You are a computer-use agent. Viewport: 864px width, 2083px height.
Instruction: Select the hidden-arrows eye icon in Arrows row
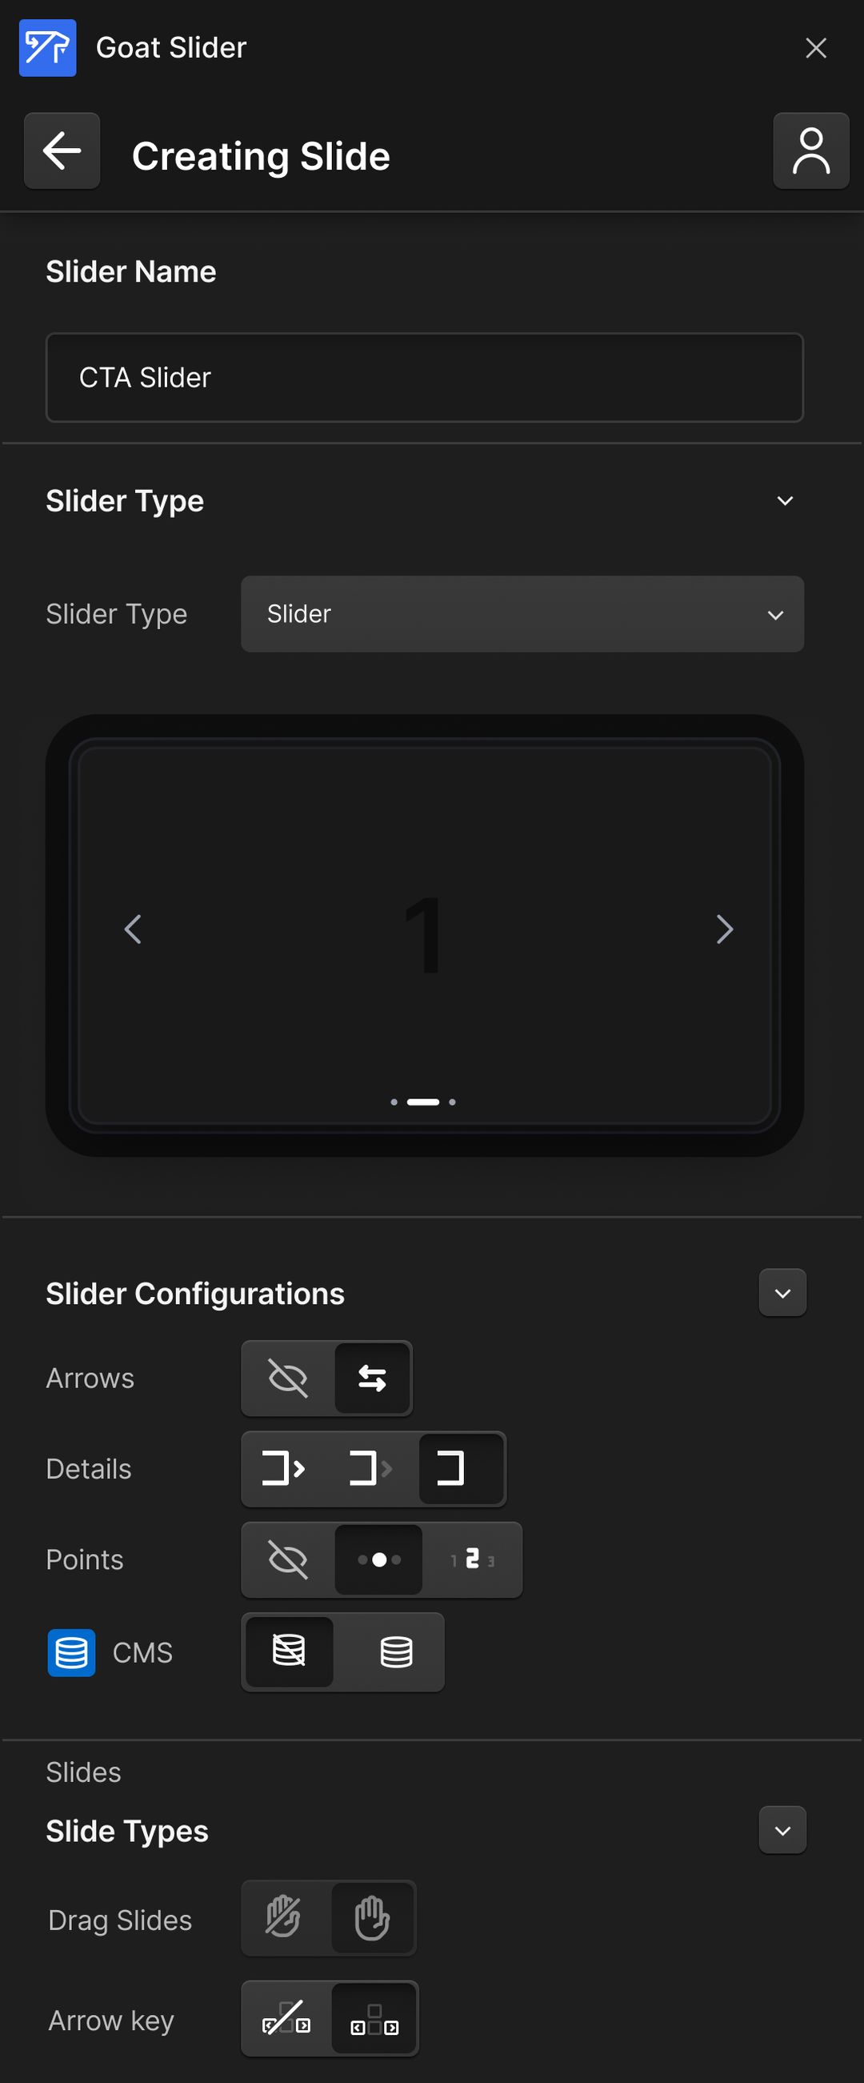click(x=288, y=1379)
